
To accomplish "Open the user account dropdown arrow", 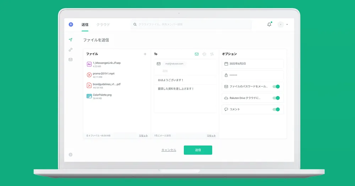I will pos(287,25).
